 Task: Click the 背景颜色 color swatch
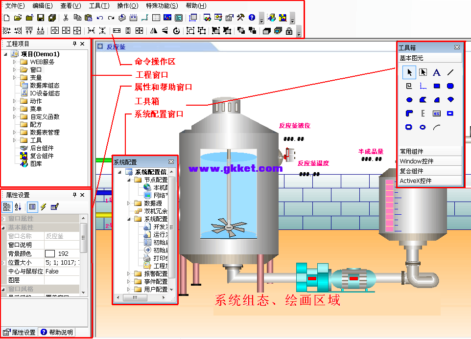point(50,254)
